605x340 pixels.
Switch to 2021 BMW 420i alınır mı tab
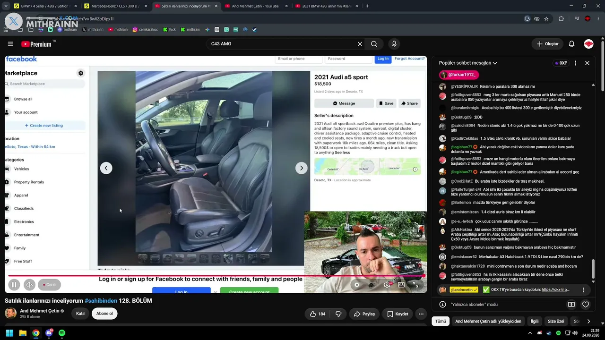click(x=327, y=6)
